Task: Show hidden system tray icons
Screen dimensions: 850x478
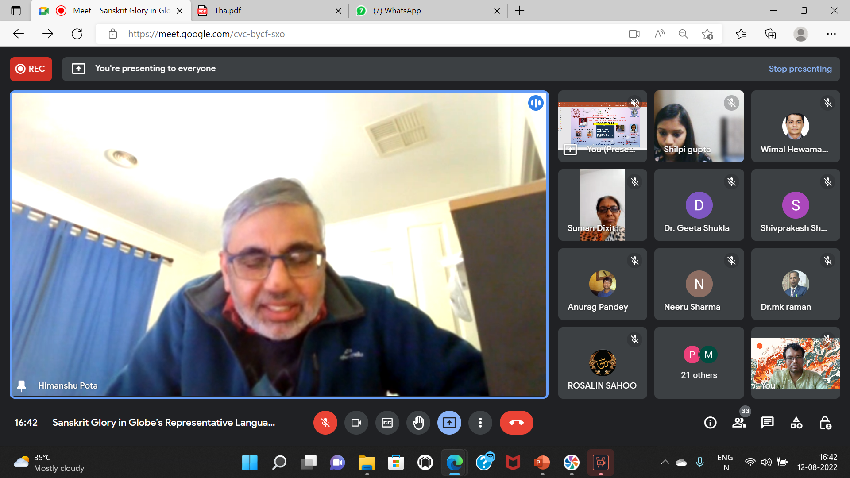Action: pyautogui.click(x=665, y=462)
